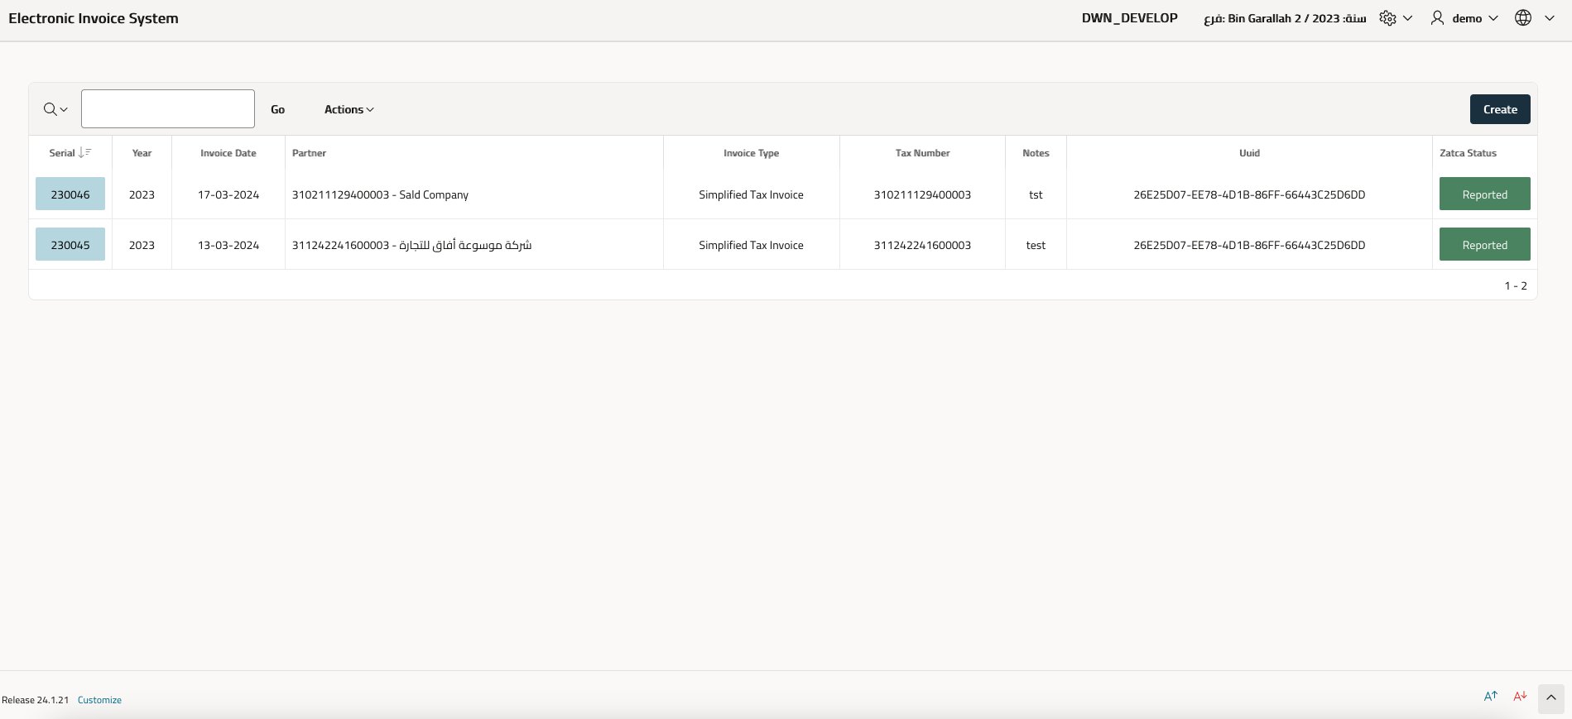This screenshot has width=1572, height=719.
Task: Click the demo username label
Action: click(1467, 18)
